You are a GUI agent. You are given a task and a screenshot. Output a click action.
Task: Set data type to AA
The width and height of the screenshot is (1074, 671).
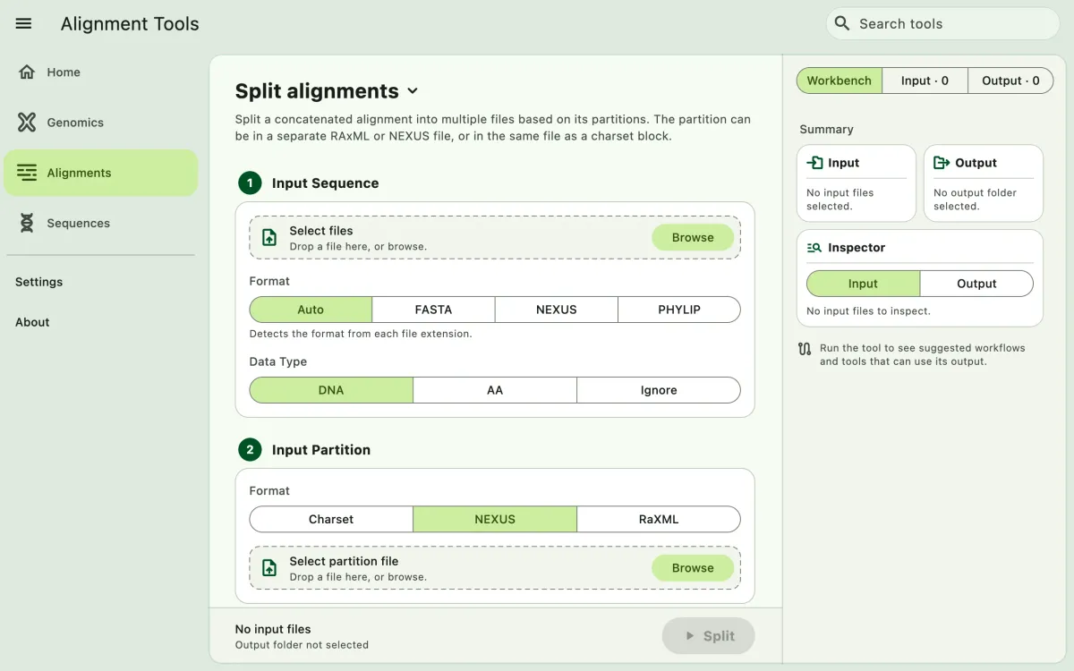tap(495, 390)
